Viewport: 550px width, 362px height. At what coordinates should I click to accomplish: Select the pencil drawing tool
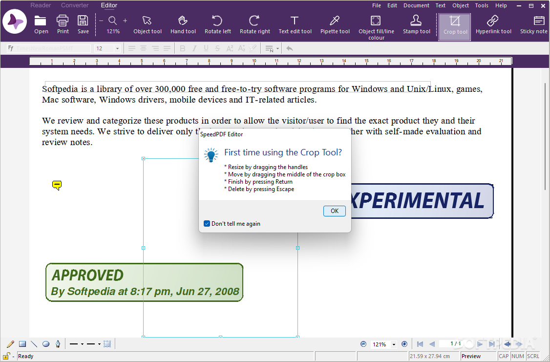10,344
